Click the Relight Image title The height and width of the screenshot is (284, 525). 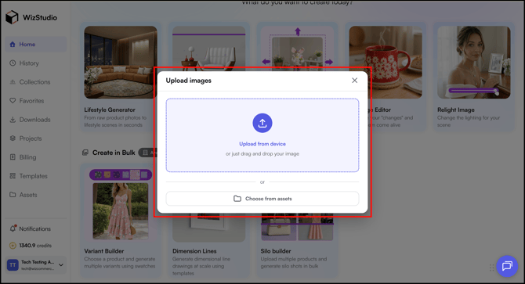pyautogui.click(x=456, y=110)
